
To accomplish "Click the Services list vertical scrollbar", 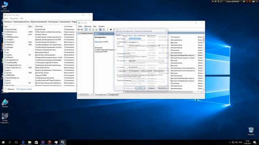I will click(204, 63).
